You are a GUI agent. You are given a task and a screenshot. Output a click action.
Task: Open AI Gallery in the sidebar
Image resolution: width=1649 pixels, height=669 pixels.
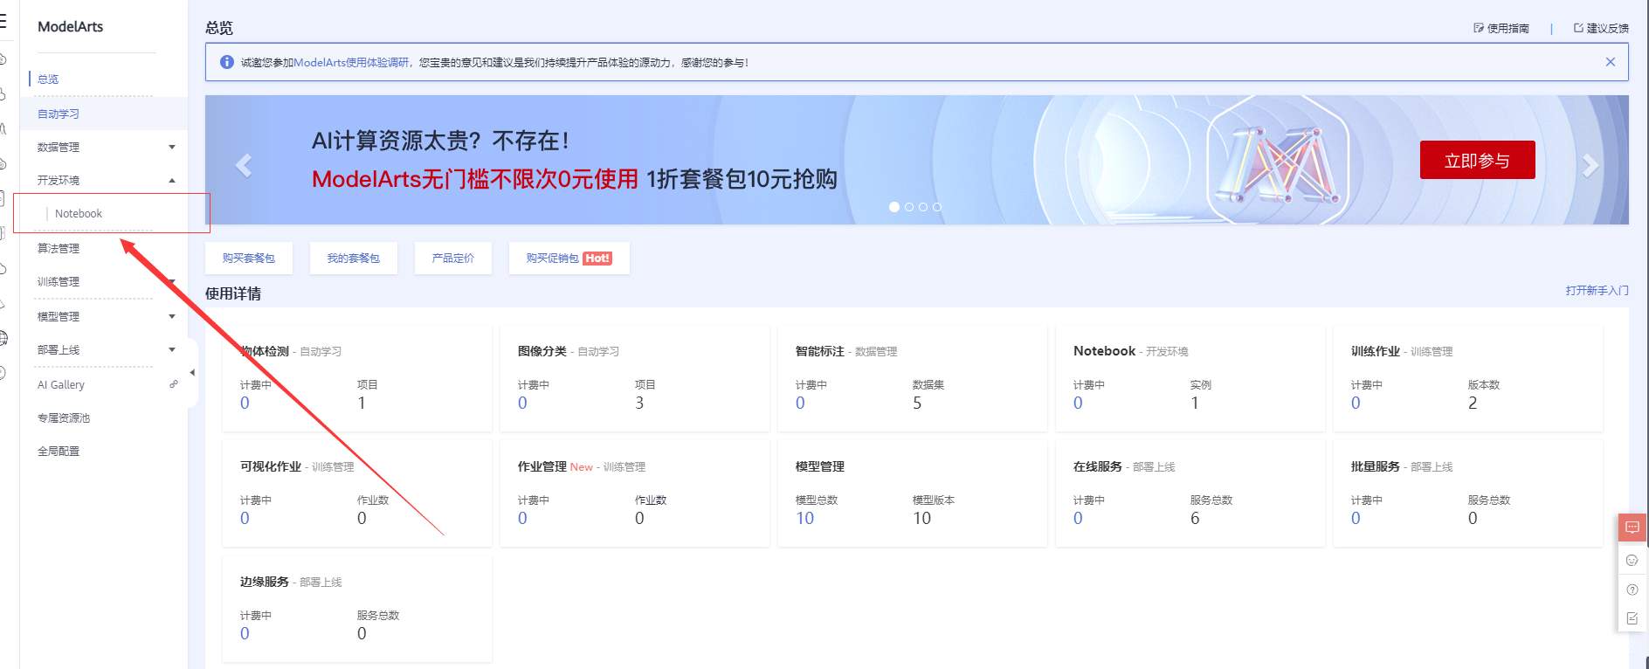[x=61, y=384]
